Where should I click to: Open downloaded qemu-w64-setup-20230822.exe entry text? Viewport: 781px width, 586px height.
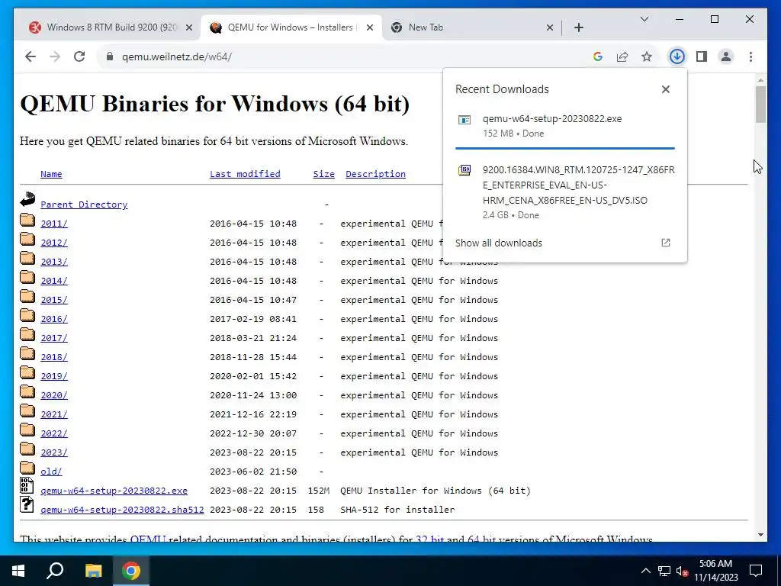point(552,118)
